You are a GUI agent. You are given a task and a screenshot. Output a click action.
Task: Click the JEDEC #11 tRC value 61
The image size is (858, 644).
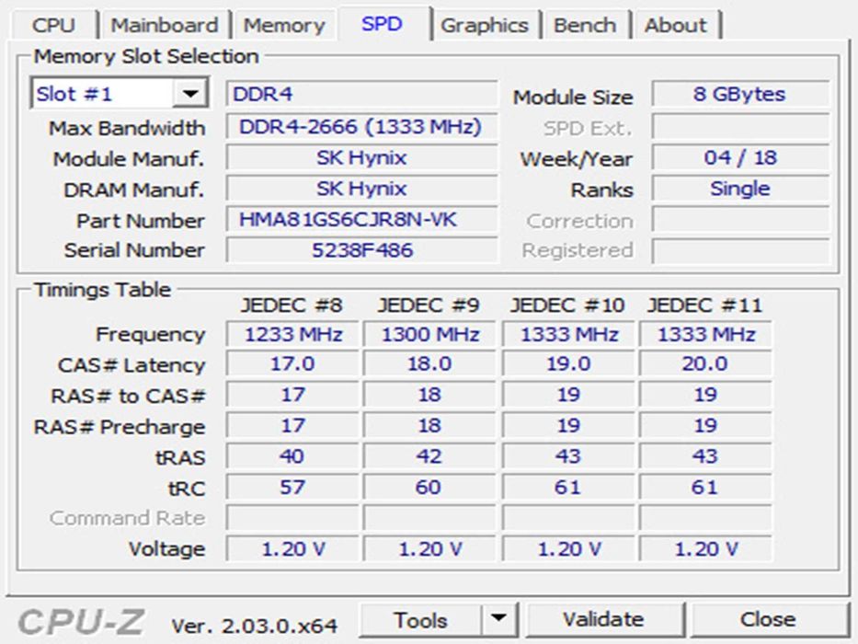point(705,487)
